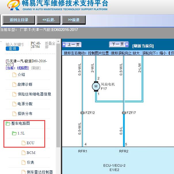Click the 查询 search button
174x174 pixels.
[12, 49]
